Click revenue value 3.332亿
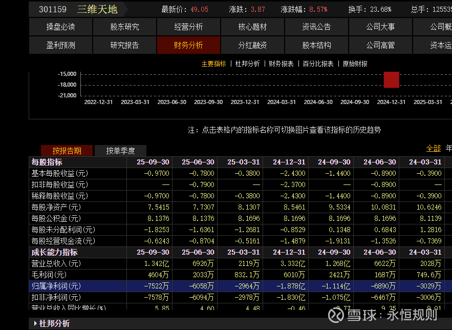The image size is (452, 330). [x=293, y=263]
